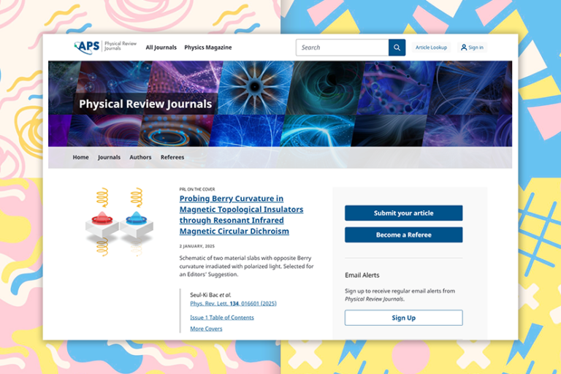Open Issue 1 Table of Contents

(x=222, y=318)
